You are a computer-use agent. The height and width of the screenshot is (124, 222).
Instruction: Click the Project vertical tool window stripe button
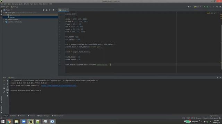[1, 12]
